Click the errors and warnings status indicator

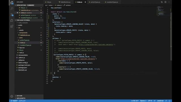point(22,101)
